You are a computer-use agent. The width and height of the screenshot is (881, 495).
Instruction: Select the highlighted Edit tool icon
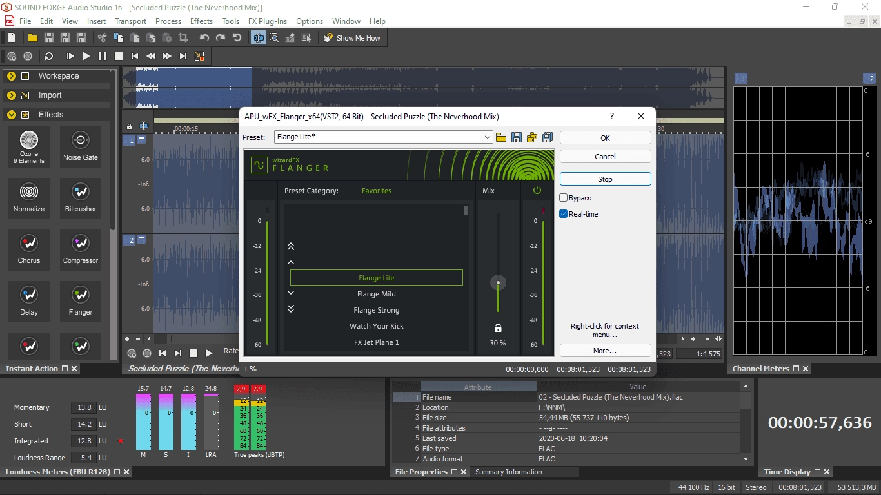pyautogui.click(x=259, y=38)
